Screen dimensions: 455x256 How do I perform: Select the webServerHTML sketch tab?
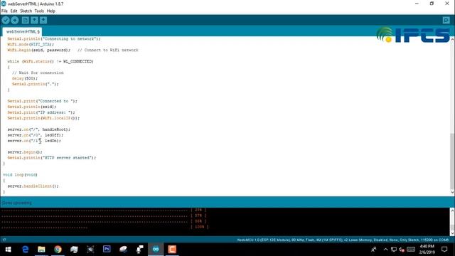coord(23,31)
